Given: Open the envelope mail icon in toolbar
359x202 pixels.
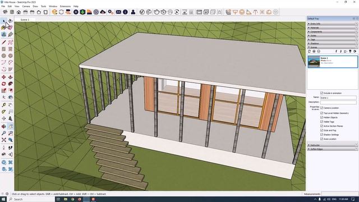Looking at the screenshot, I should [118, 12].
